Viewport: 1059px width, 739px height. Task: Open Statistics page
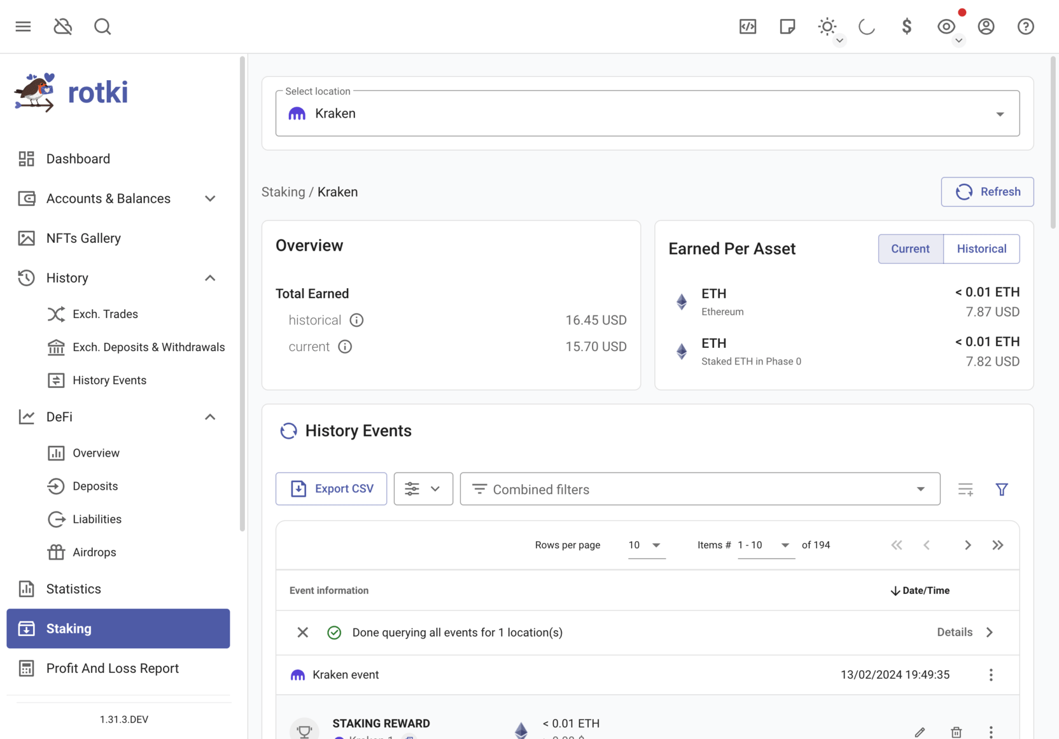tap(118, 589)
